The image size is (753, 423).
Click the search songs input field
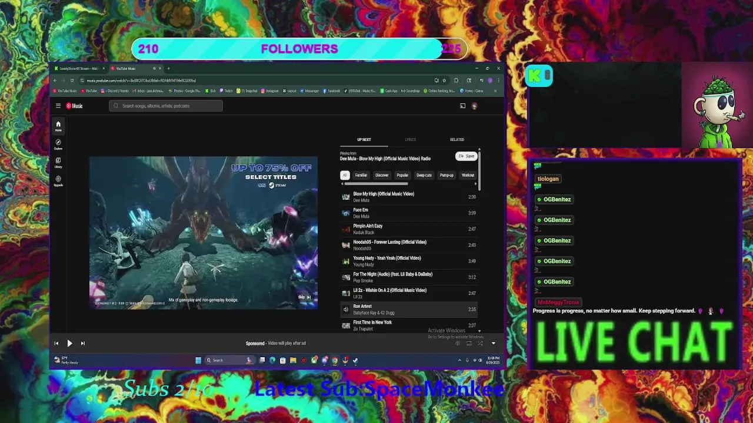[x=165, y=106]
